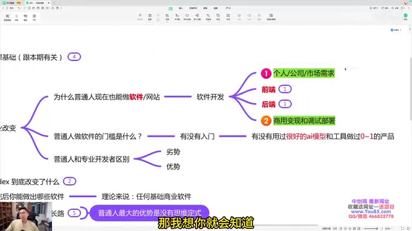The height and width of the screenshot is (231, 412).
Task: Expand the 后端 node's collapsed badge
Action: [x=285, y=104]
